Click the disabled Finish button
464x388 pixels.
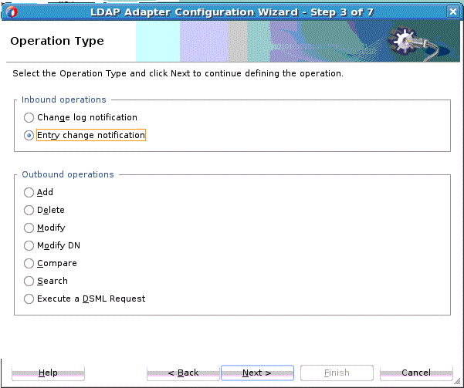tap(337, 373)
